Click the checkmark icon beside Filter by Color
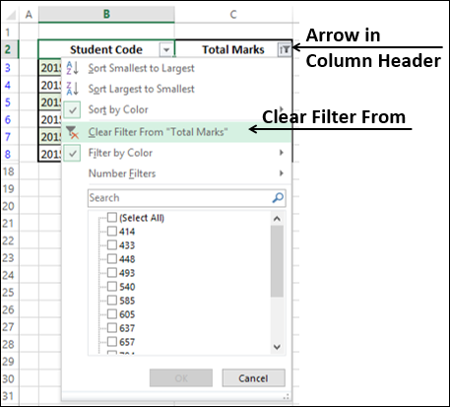Image resolution: width=450 pixels, height=407 pixels. click(x=72, y=153)
